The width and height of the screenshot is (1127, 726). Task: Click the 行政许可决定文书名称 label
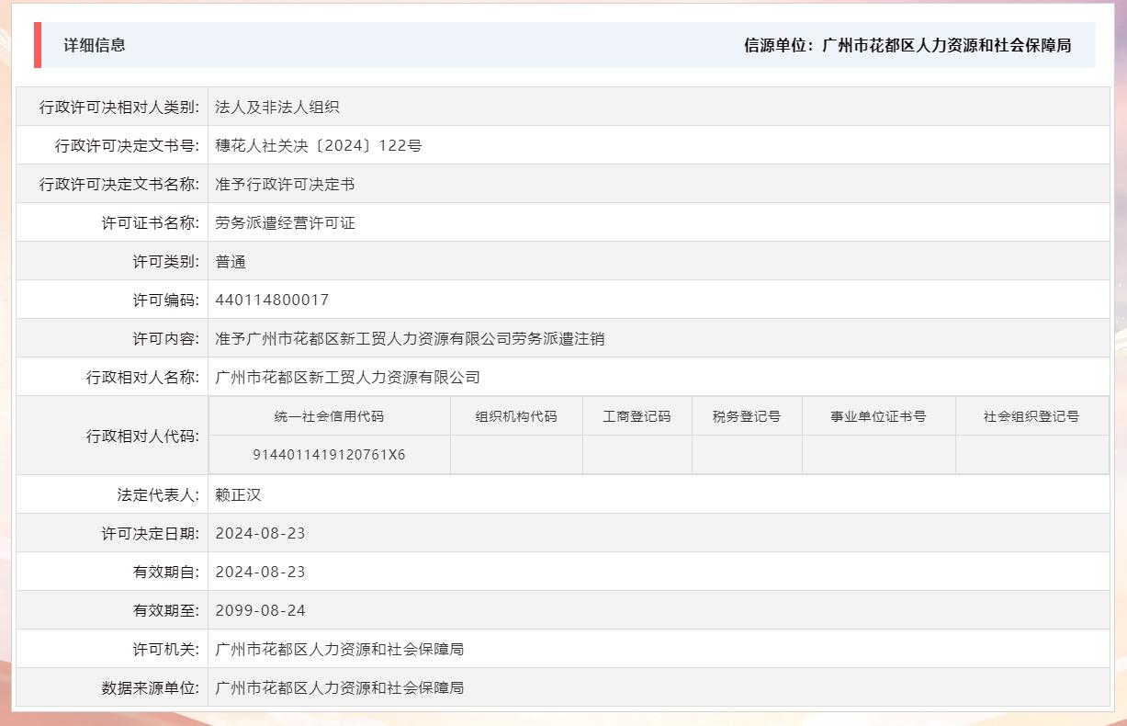[119, 184]
